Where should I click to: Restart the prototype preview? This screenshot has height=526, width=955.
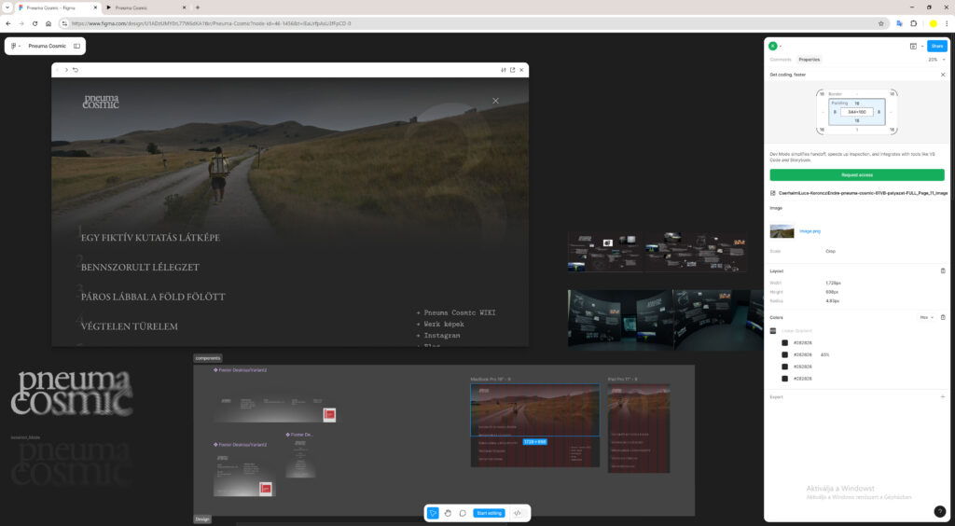(76, 70)
